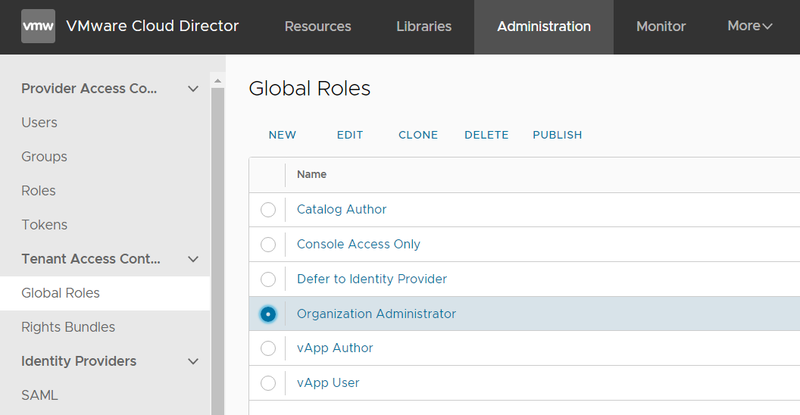Screen dimensions: 800x415
Task: Open SAML in sidebar
Action: click(40, 395)
